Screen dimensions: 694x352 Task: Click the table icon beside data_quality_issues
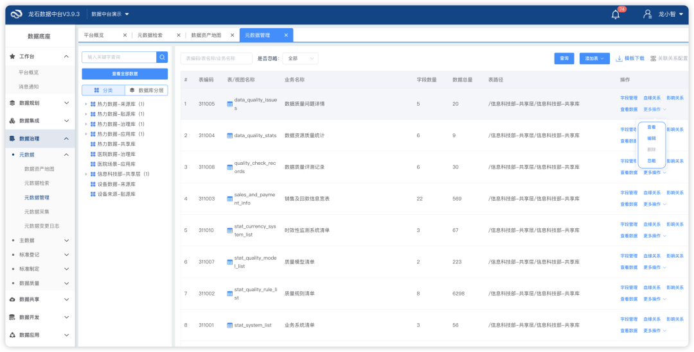pyautogui.click(x=229, y=104)
